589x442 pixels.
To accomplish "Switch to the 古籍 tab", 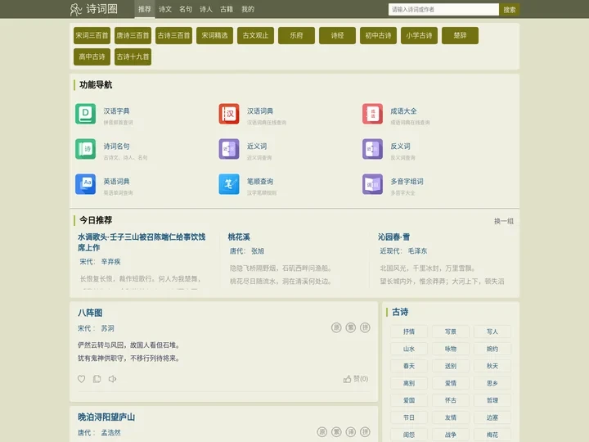I will click(227, 9).
